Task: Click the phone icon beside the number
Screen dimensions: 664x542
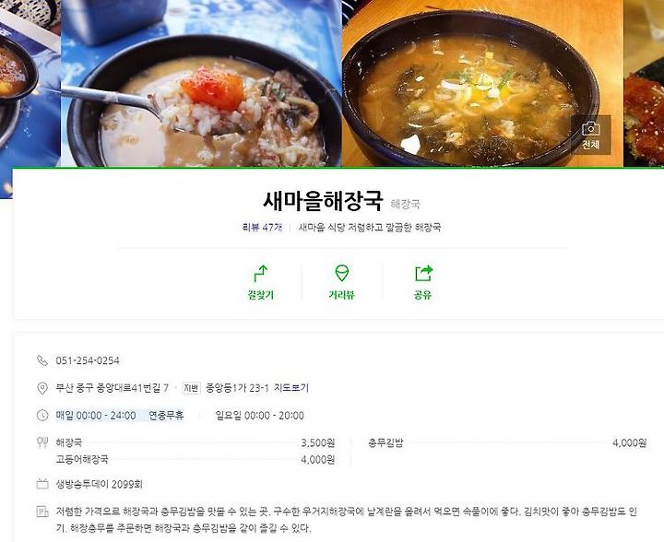Action: click(x=42, y=360)
